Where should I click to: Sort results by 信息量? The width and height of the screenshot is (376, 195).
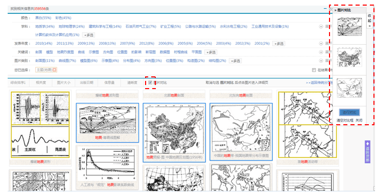click(109, 82)
